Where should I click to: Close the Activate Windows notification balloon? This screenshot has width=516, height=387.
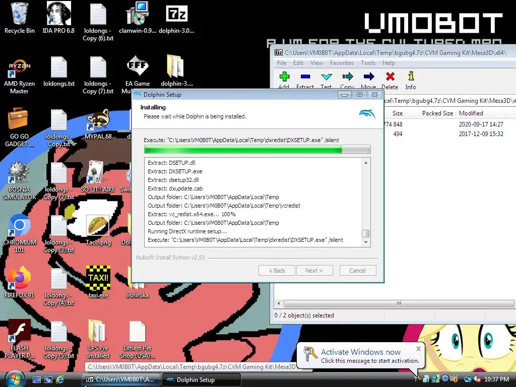pyautogui.click(x=418, y=349)
